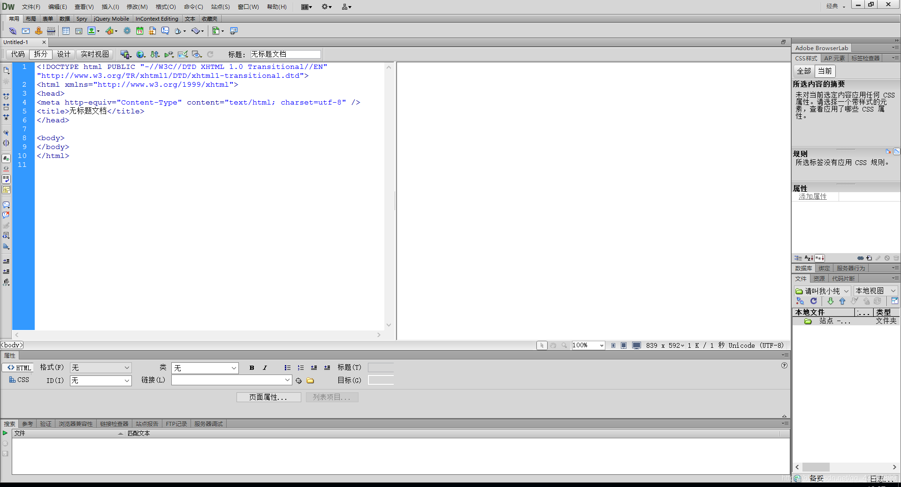Connect to remote server in Files panel

point(800,301)
